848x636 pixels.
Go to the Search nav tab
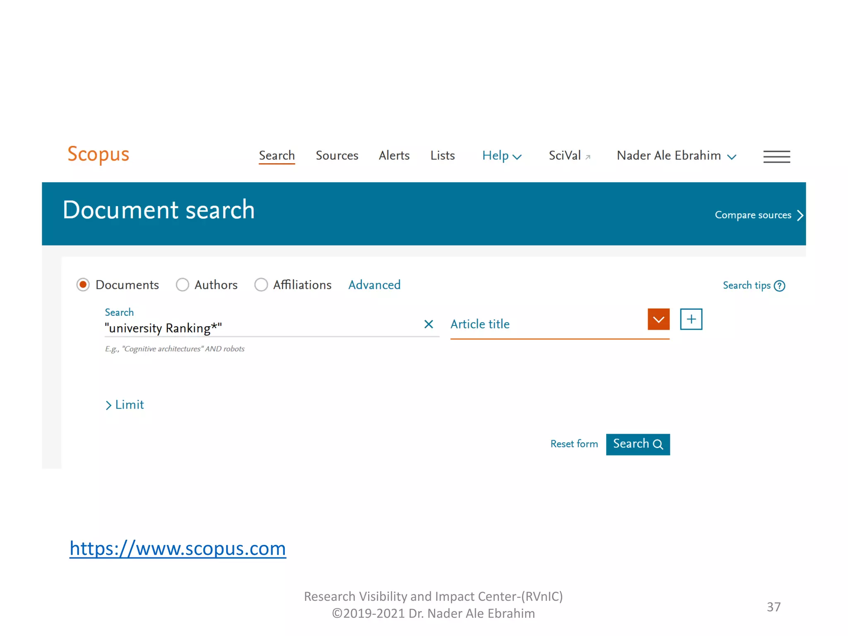[x=277, y=156]
